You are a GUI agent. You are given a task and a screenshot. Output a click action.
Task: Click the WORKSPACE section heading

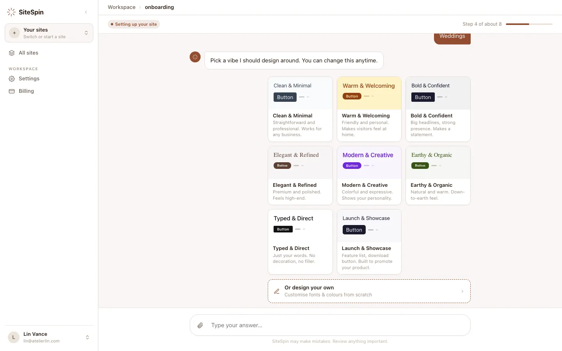click(x=23, y=69)
